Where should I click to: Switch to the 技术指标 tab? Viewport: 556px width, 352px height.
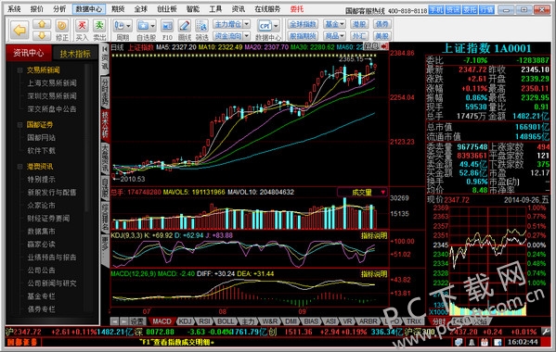coord(75,54)
